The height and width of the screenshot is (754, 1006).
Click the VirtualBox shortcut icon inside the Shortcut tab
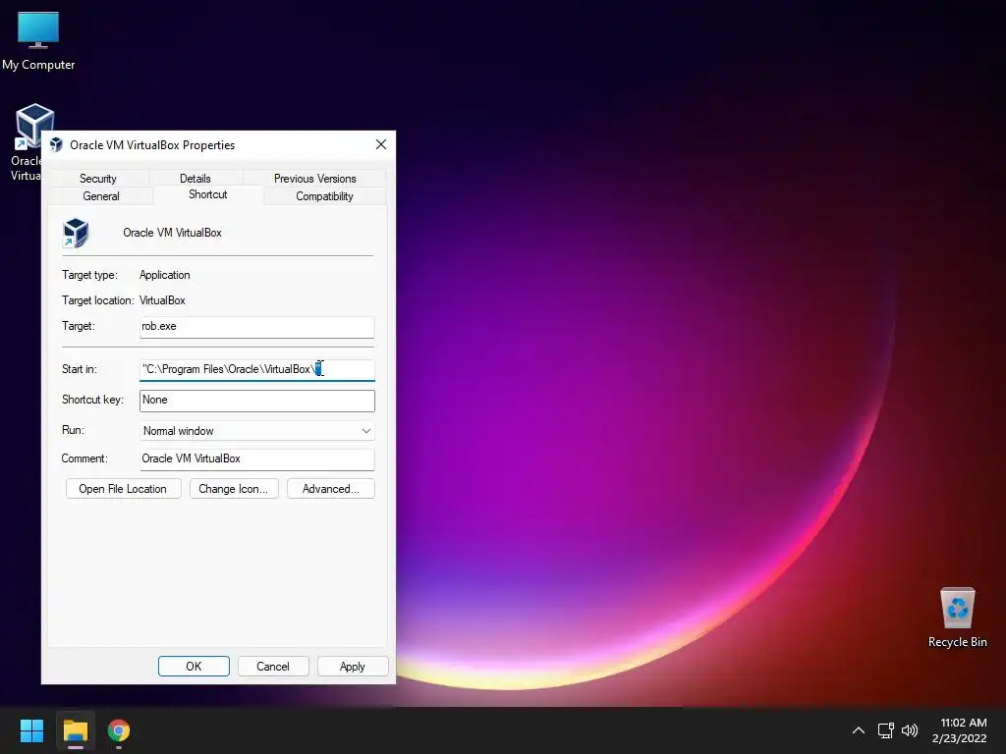76,233
